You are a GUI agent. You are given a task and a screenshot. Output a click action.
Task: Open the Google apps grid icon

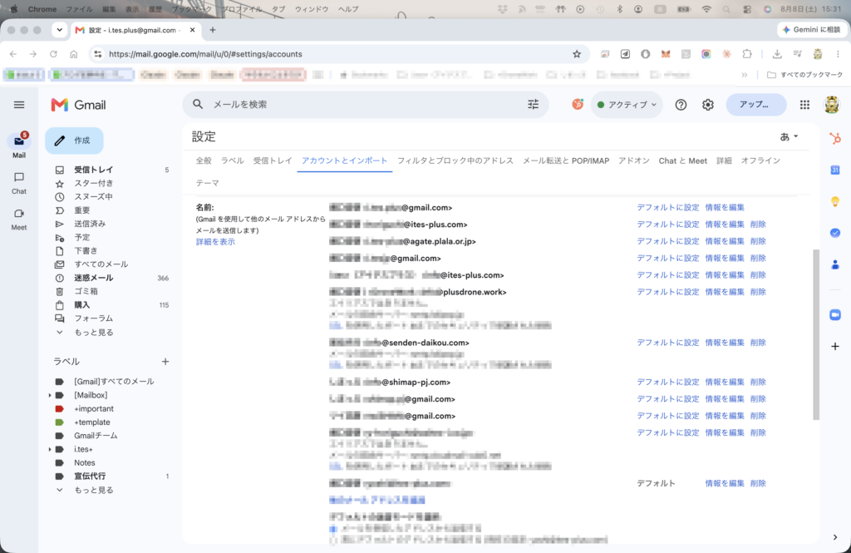point(804,105)
